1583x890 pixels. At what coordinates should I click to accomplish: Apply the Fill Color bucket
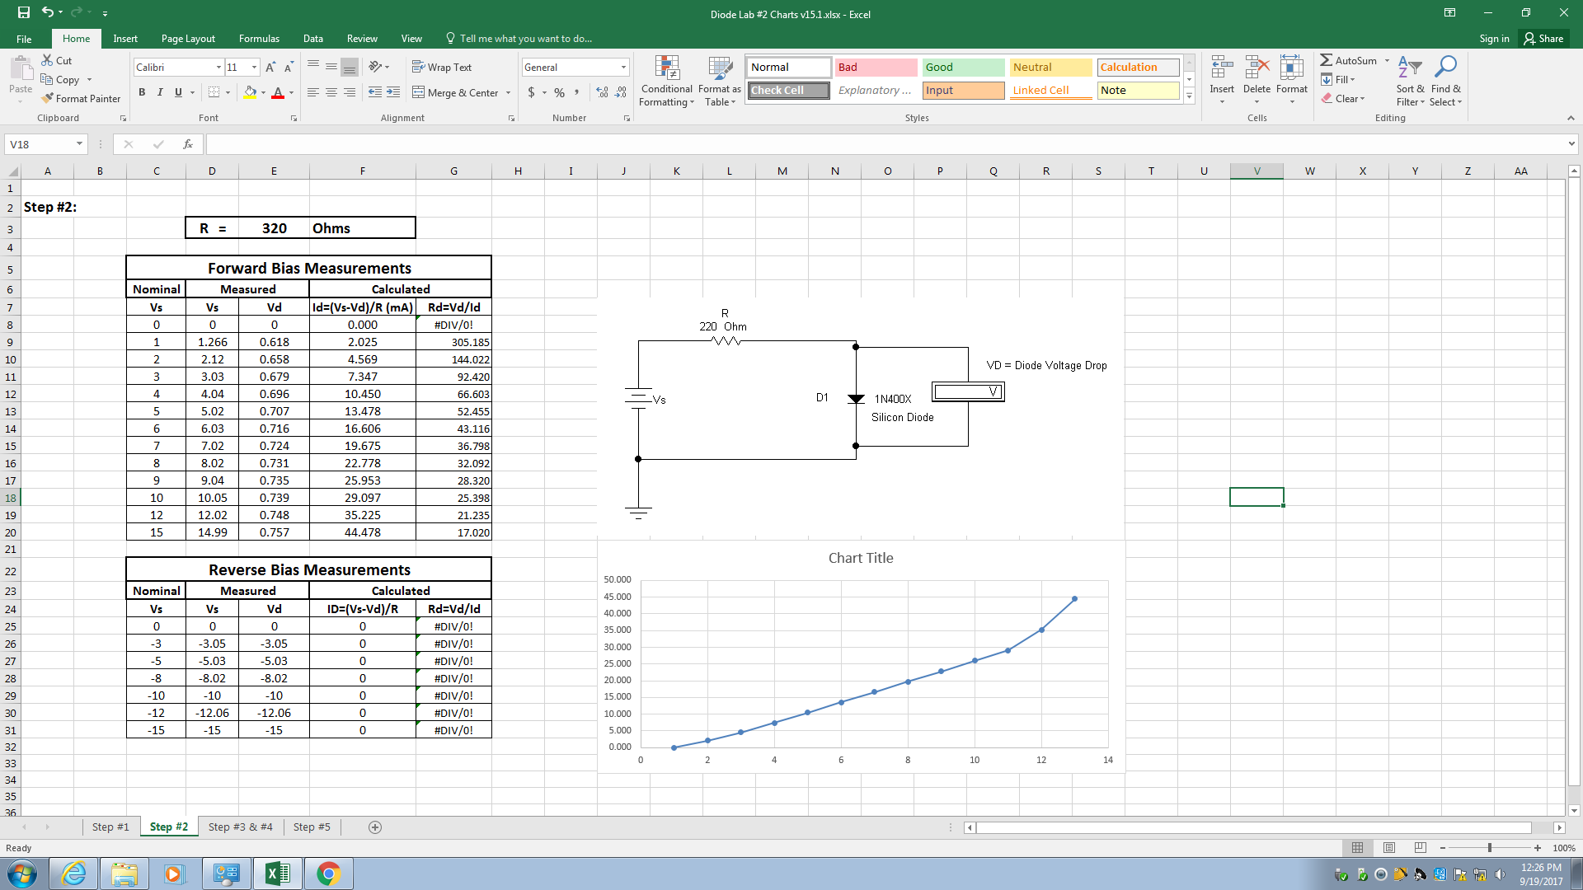pos(250,92)
